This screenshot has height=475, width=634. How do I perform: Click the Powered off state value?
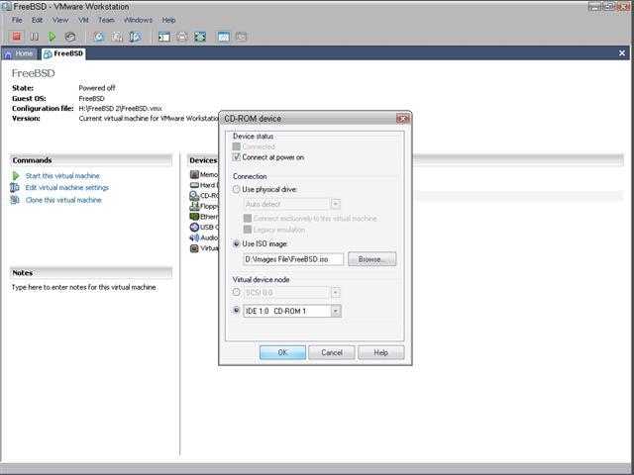click(x=97, y=88)
